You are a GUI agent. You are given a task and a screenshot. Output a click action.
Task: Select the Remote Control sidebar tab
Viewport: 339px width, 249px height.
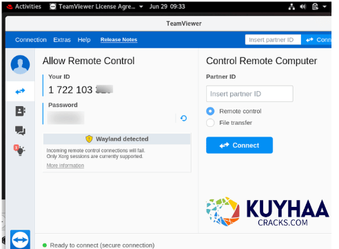tap(20, 91)
